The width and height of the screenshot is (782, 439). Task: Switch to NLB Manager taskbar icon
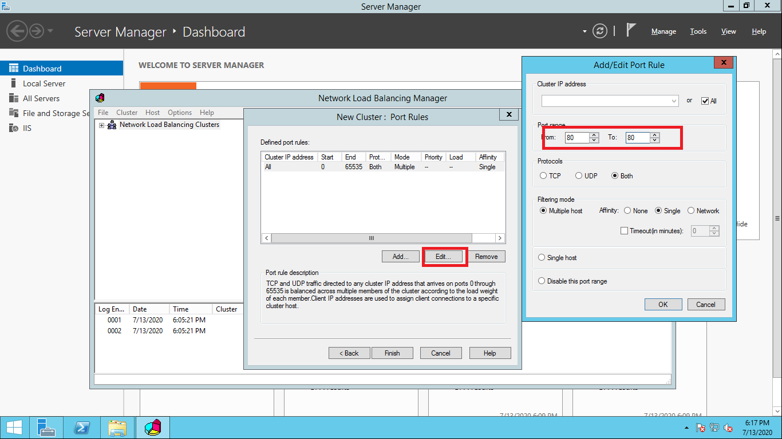pyautogui.click(x=152, y=428)
